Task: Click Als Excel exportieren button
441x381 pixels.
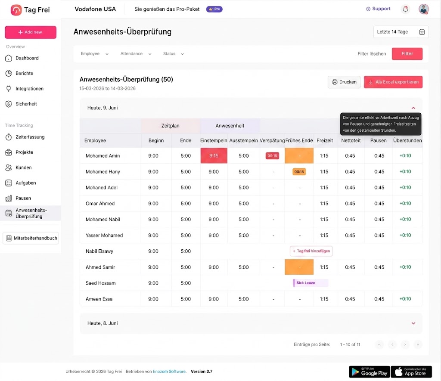Action: (393, 82)
